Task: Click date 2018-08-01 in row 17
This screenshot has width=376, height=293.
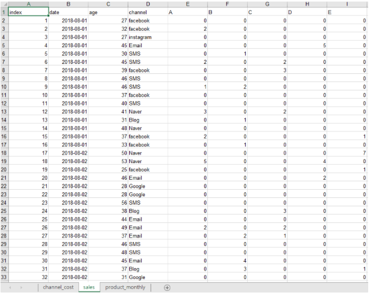Action: click(x=69, y=145)
